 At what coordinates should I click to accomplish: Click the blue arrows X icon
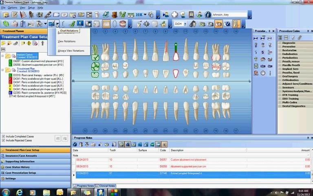[139, 15]
